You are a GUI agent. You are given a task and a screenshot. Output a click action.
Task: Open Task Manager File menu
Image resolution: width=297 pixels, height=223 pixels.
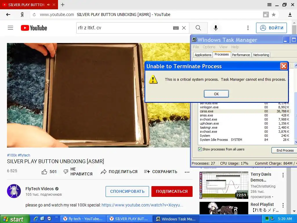coord(196,47)
